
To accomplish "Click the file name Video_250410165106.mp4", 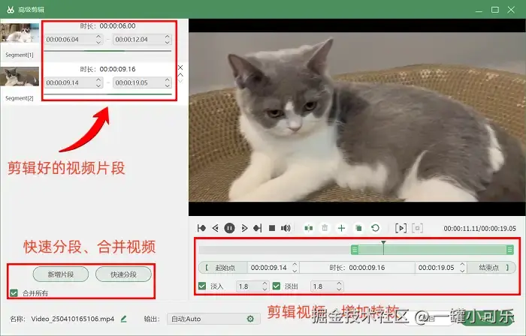I will click(73, 319).
